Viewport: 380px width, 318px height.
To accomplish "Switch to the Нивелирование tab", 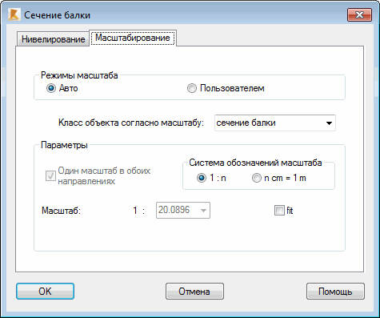I will 53,39.
